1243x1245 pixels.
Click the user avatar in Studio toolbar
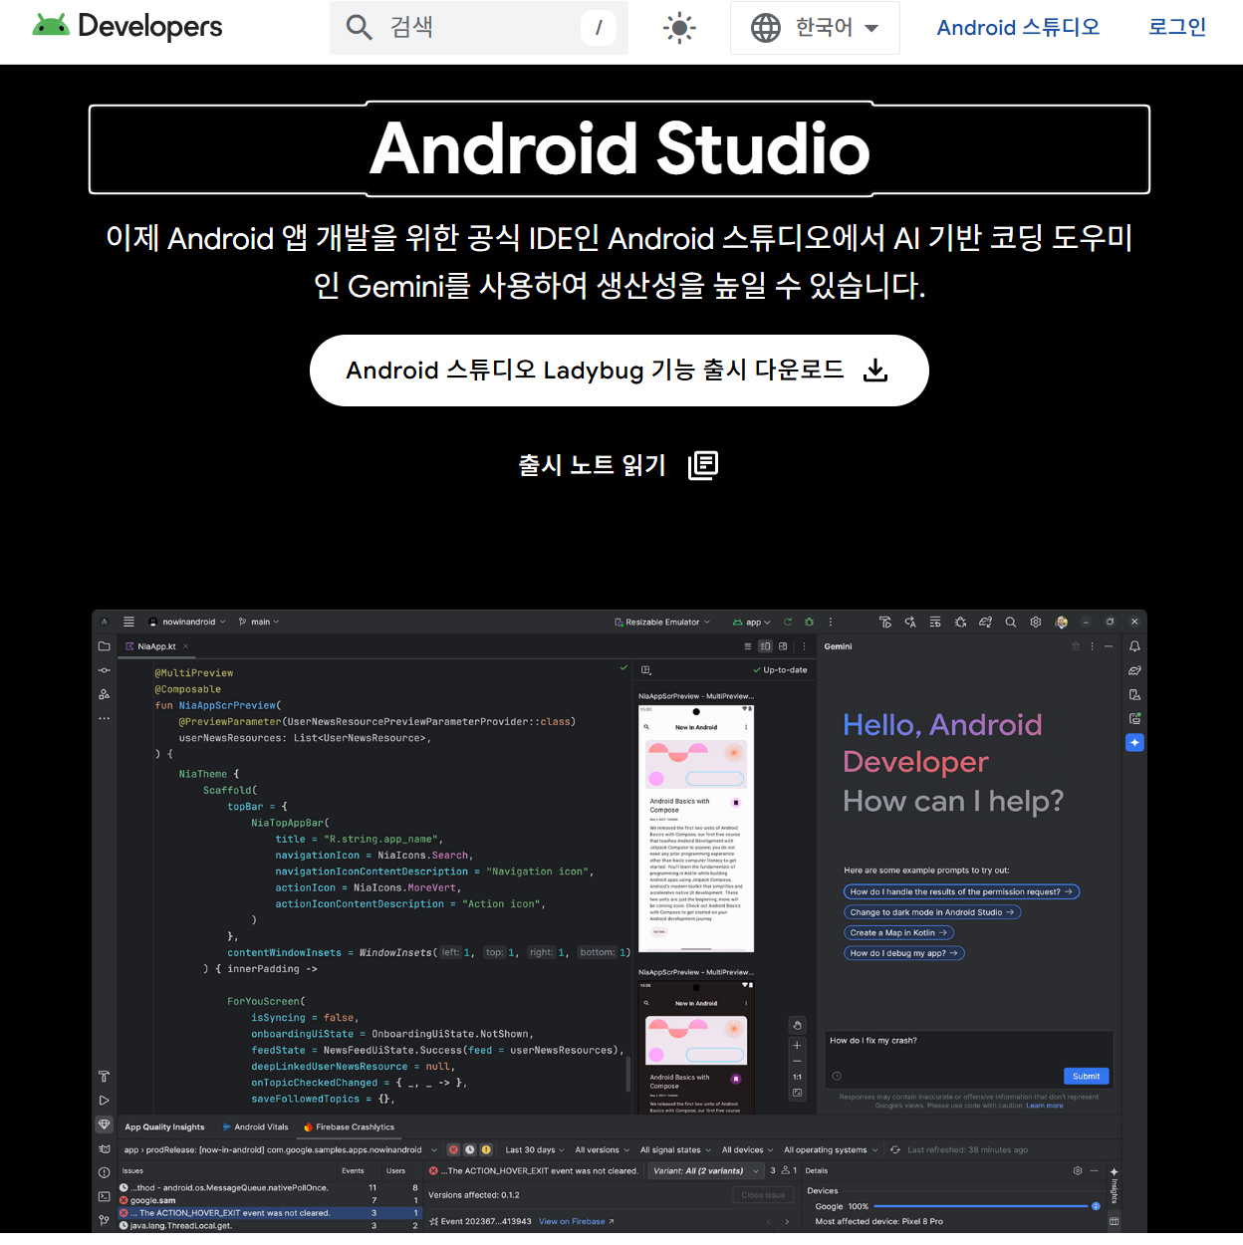(1062, 622)
